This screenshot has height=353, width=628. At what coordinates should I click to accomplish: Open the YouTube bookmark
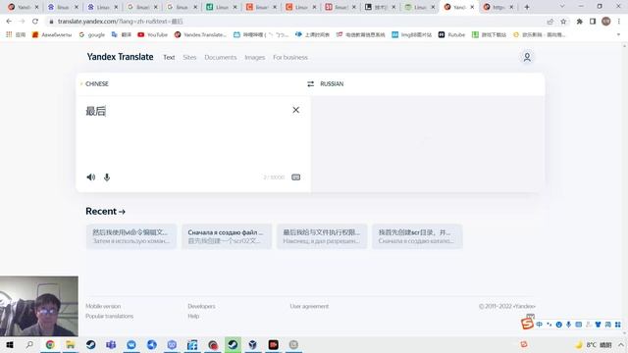click(153, 35)
